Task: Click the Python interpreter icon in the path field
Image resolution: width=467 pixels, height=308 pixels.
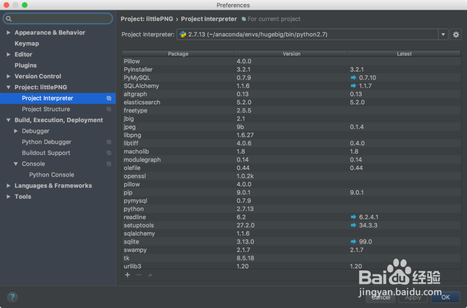Action: click(x=183, y=34)
